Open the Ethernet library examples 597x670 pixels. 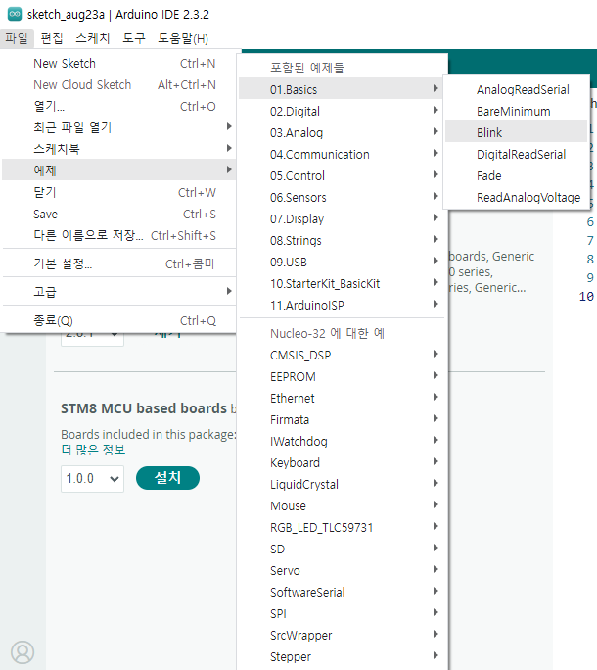click(x=342, y=398)
